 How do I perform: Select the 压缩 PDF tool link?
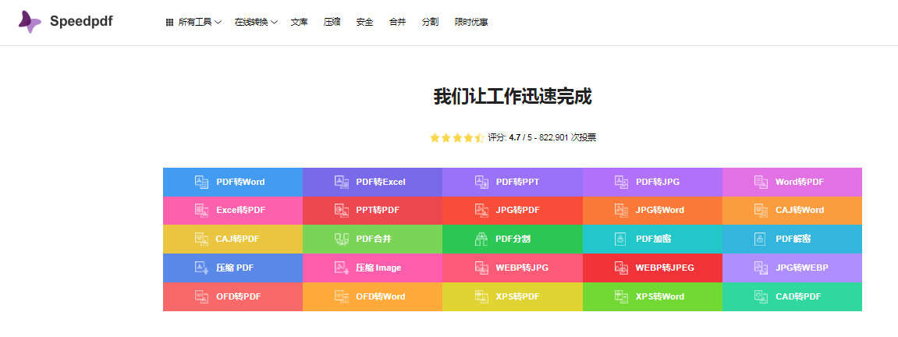233,268
